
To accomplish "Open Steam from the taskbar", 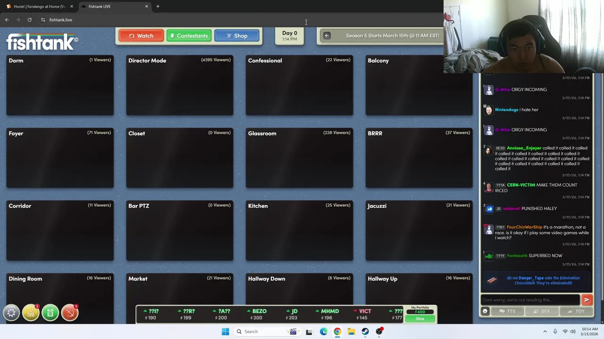I will pyautogui.click(x=365, y=331).
